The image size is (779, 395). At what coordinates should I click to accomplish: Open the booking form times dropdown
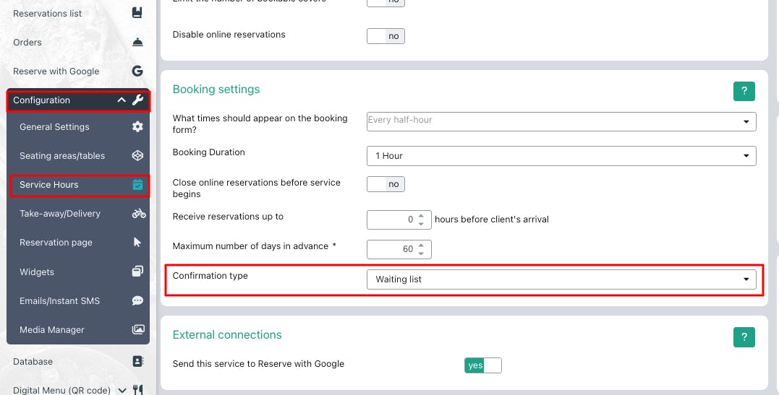click(x=561, y=121)
